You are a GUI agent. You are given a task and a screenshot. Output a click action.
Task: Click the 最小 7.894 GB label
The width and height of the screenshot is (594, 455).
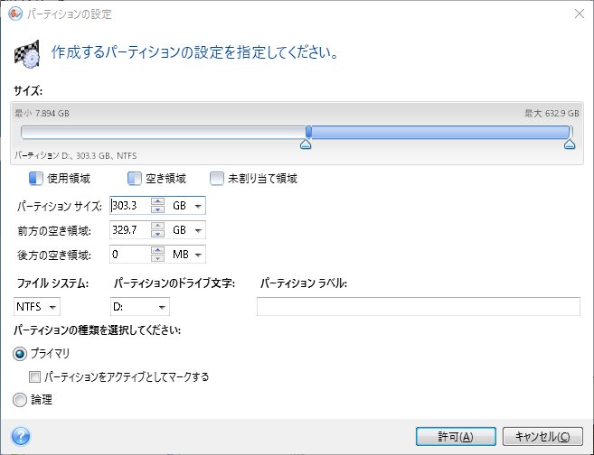pyautogui.click(x=42, y=113)
